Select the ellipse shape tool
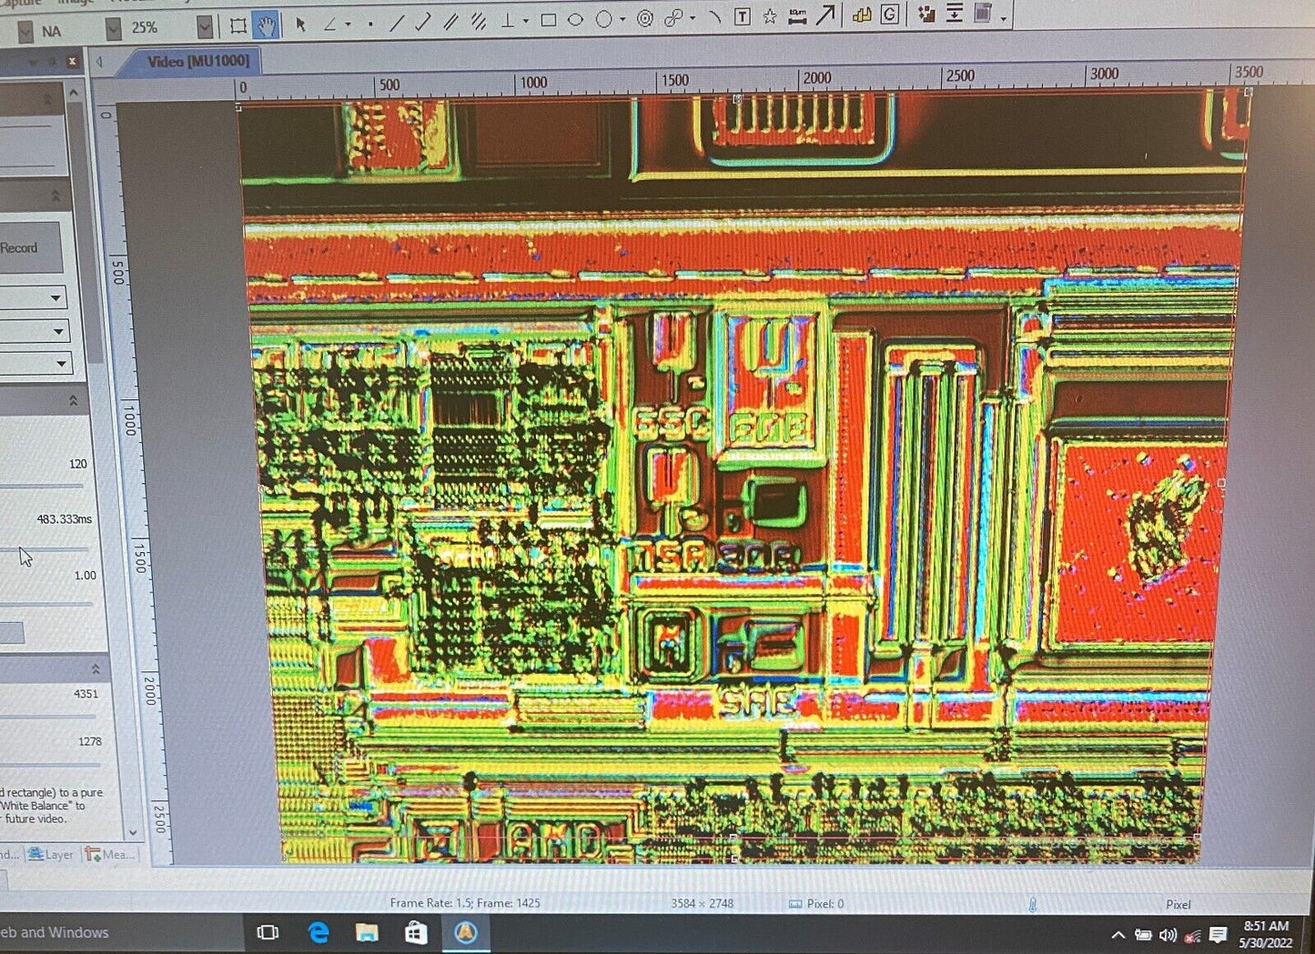 (575, 19)
